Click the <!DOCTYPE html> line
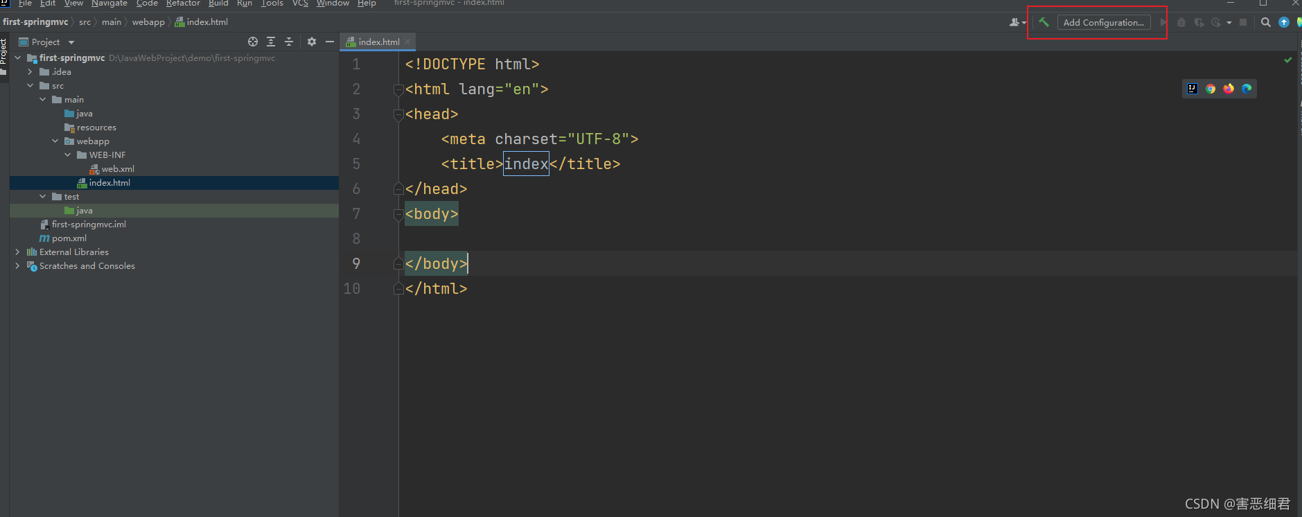The height and width of the screenshot is (517, 1302). coord(472,64)
